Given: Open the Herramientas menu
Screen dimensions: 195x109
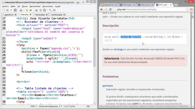Looking at the screenshot, I should point(35,6).
